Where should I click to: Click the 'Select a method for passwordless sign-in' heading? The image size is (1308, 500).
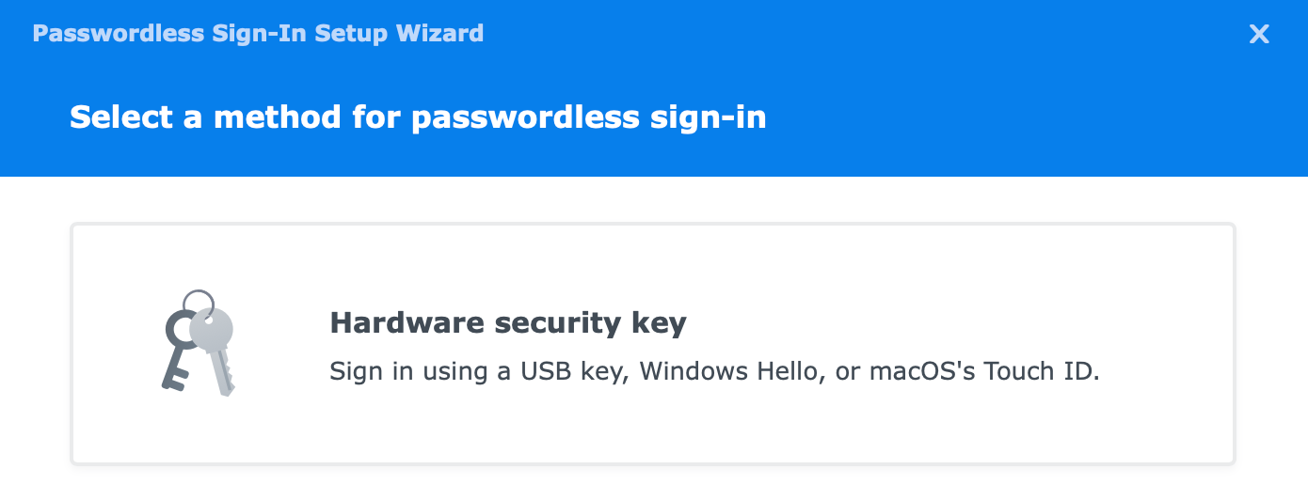pos(418,117)
